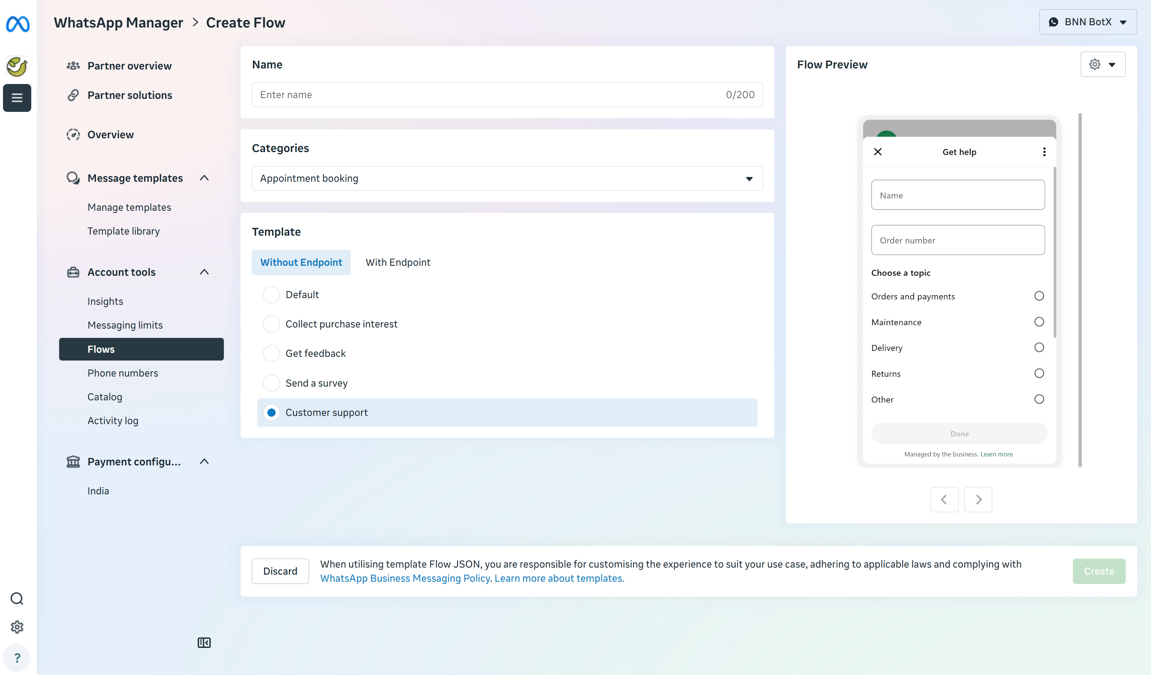This screenshot has height=675, width=1151.
Task: Focus the Order number field in preview
Action: tap(958, 240)
